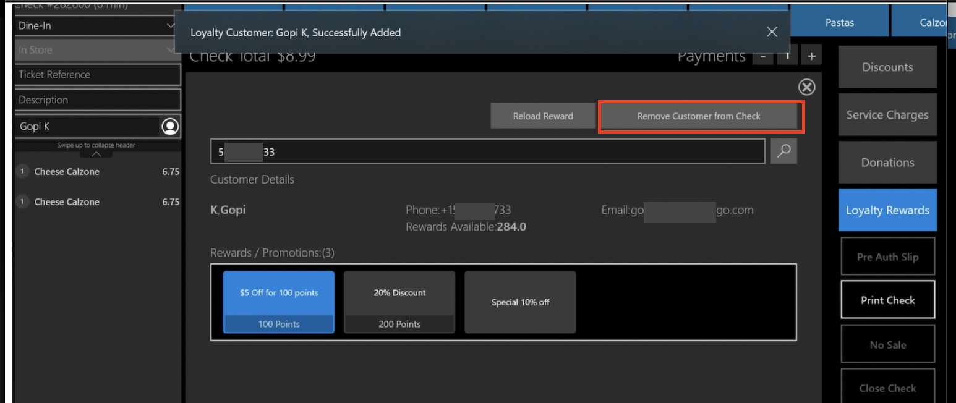Increase payments count with plus button
956x403 pixels.
811,56
